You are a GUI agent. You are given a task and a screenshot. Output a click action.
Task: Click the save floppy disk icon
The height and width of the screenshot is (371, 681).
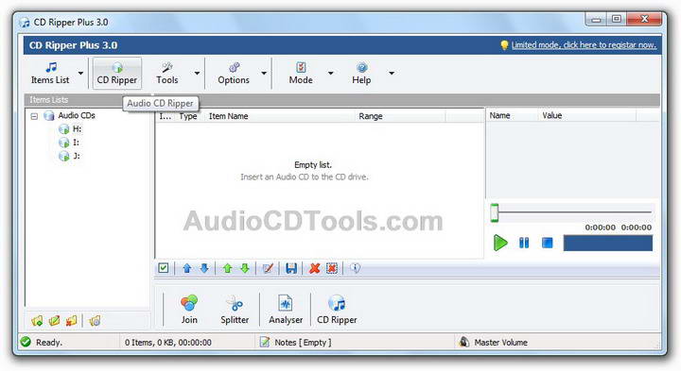pyautogui.click(x=291, y=268)
